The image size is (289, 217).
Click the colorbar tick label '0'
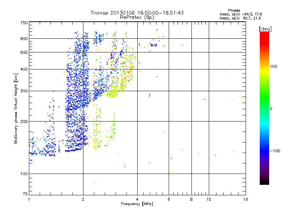tap(271, 109)
